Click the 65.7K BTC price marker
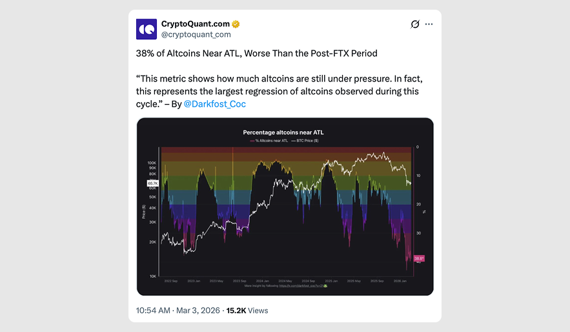This screenshot has height=332, width=570. point(153,183)
